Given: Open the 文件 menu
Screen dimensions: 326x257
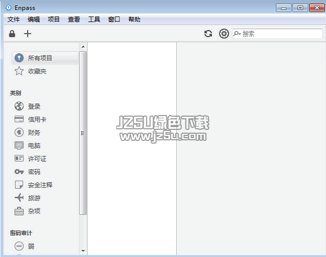Looking at the screenshot, I should (14, 19).
